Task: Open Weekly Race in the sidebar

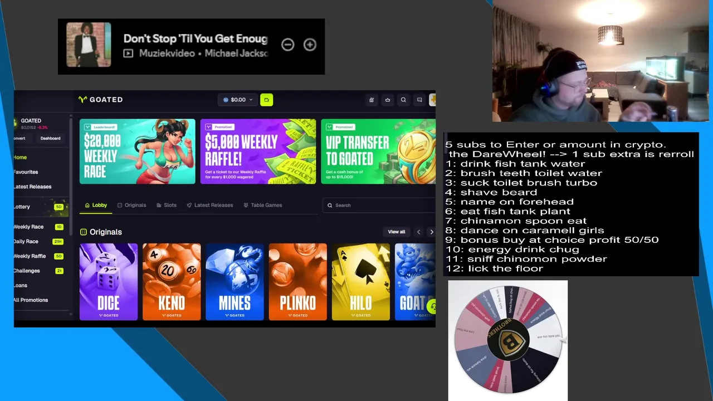Action: pyautogui.click(x=29, y=227)
